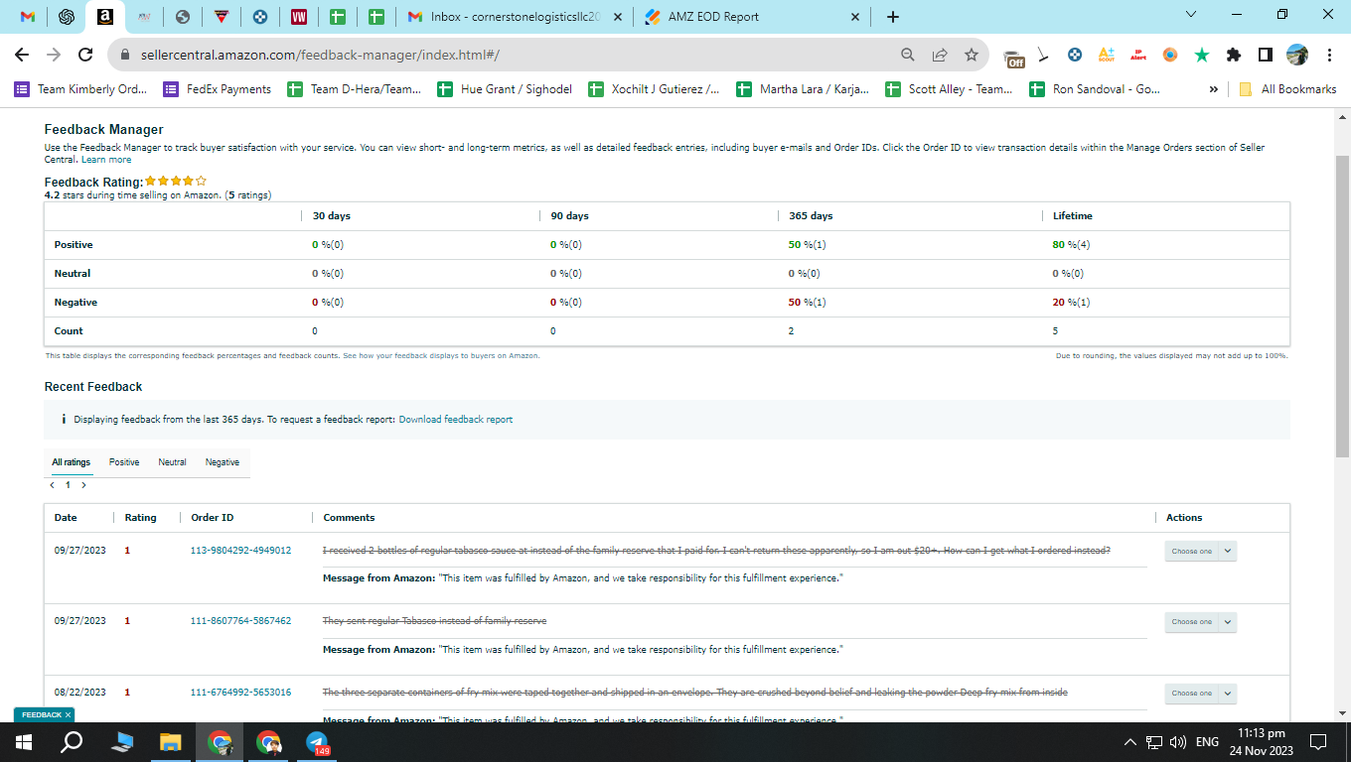Open Team Kimberly Ord... bookmark

click(x=80, y=89)
